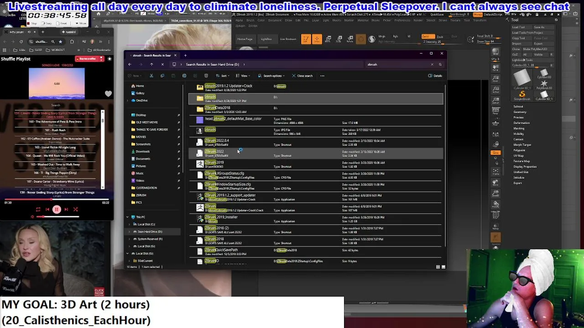Toggle repeat in music player

click(x=38, y=210)
